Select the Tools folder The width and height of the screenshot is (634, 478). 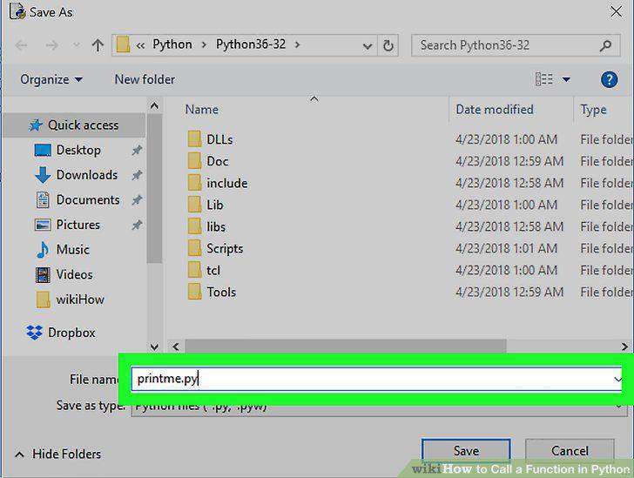click(x=212, y=293)
